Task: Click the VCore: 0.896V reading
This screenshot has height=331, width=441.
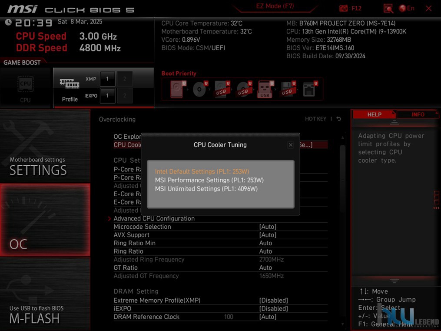Action: coord(181,40)
